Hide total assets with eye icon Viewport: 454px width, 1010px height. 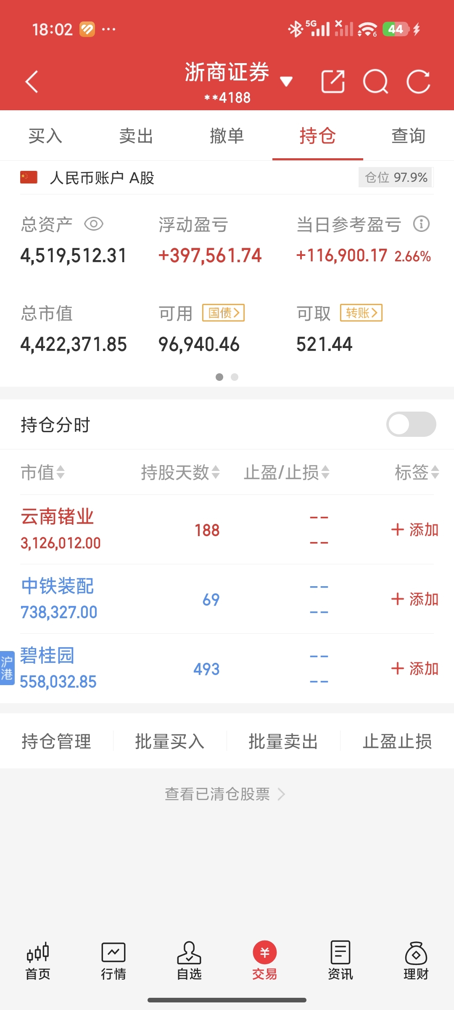[x=94, y=224]
